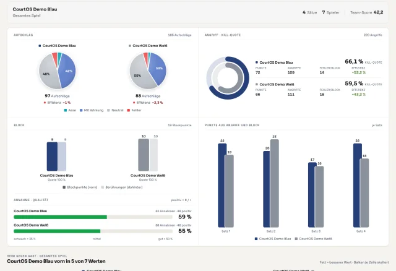
Task: Click the 66,1 % kill-quote value
Action: 354,61
